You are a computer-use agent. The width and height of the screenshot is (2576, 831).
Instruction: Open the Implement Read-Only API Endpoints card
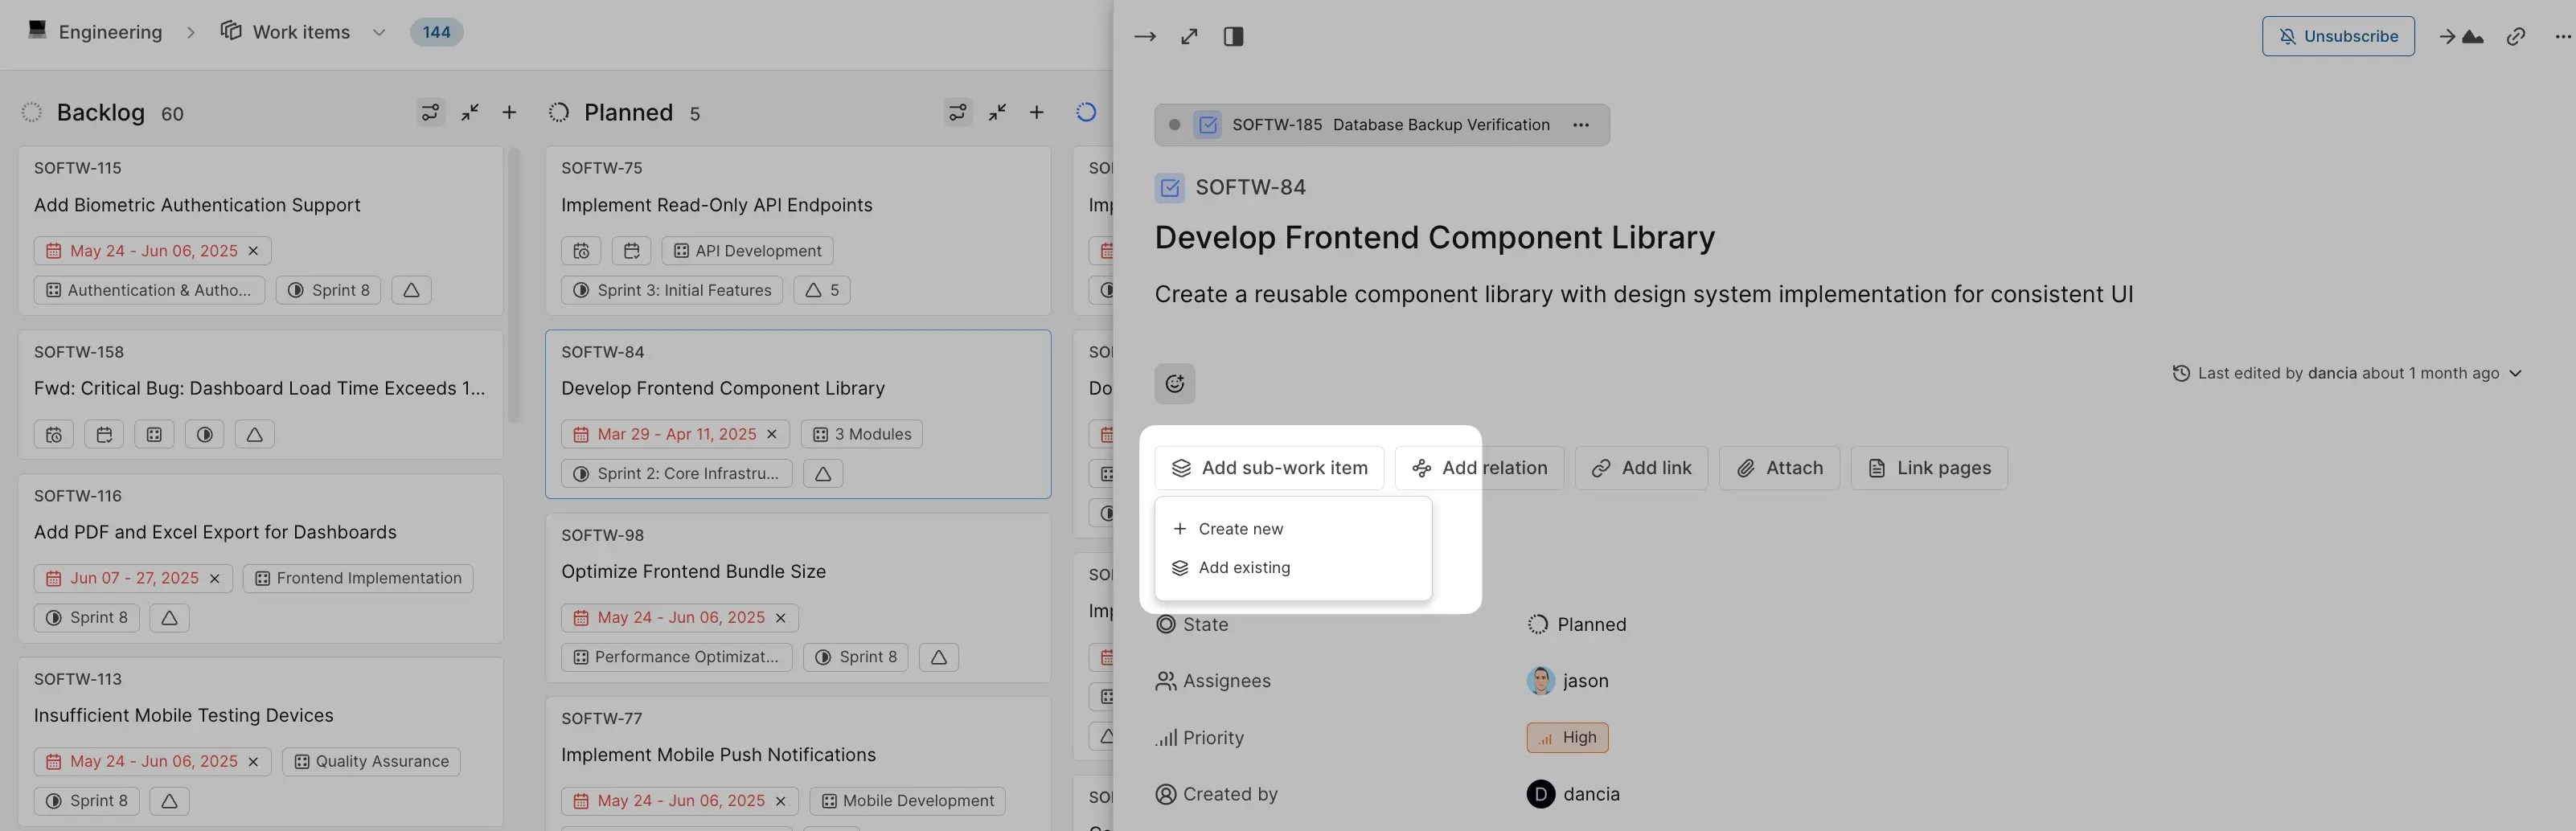pos(797,231)
